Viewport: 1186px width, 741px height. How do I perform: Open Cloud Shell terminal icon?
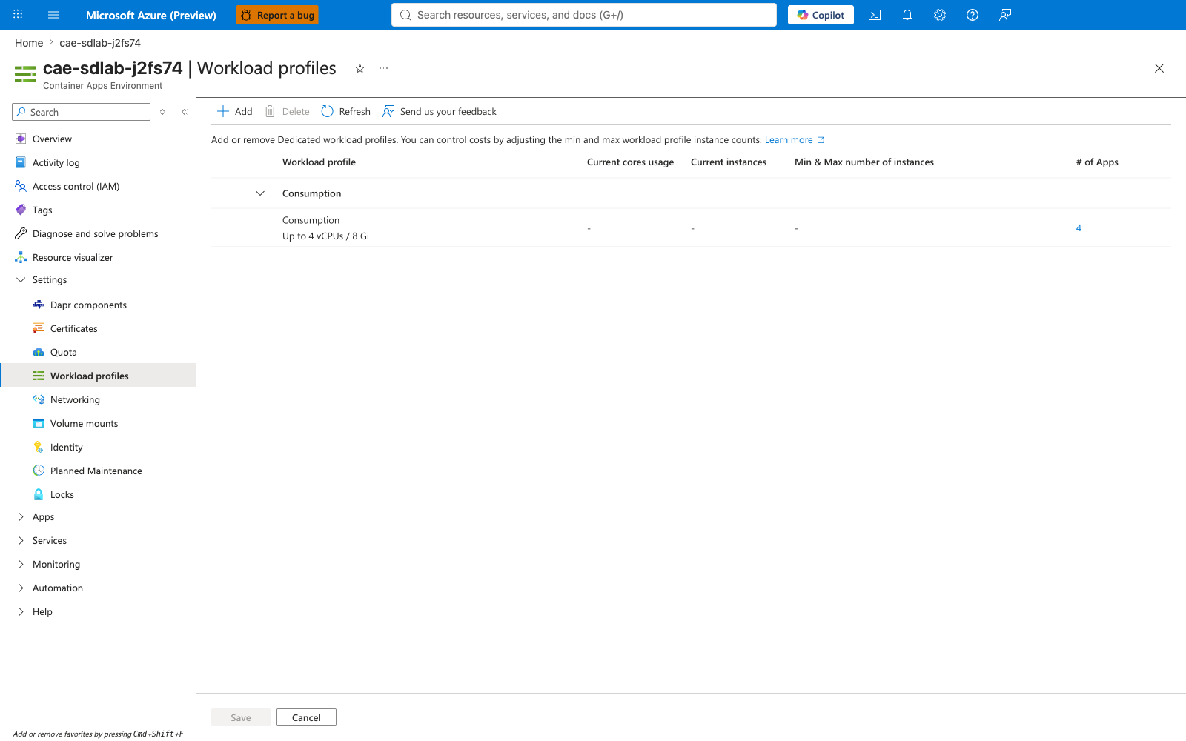[875, 15]
